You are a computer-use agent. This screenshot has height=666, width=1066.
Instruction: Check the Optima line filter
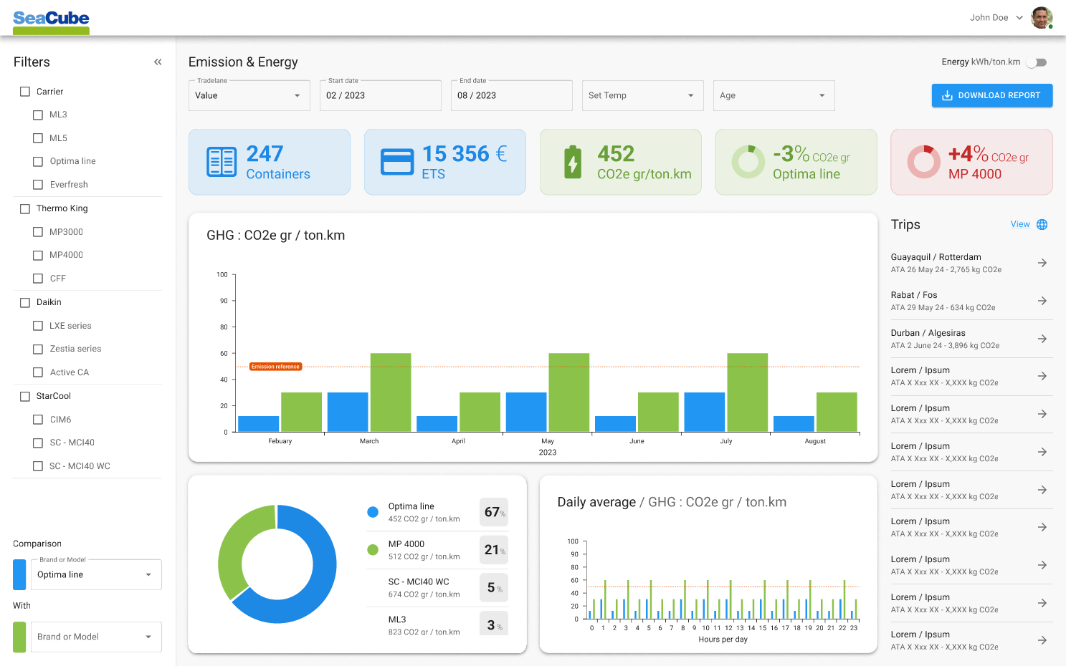coord(38,161)
